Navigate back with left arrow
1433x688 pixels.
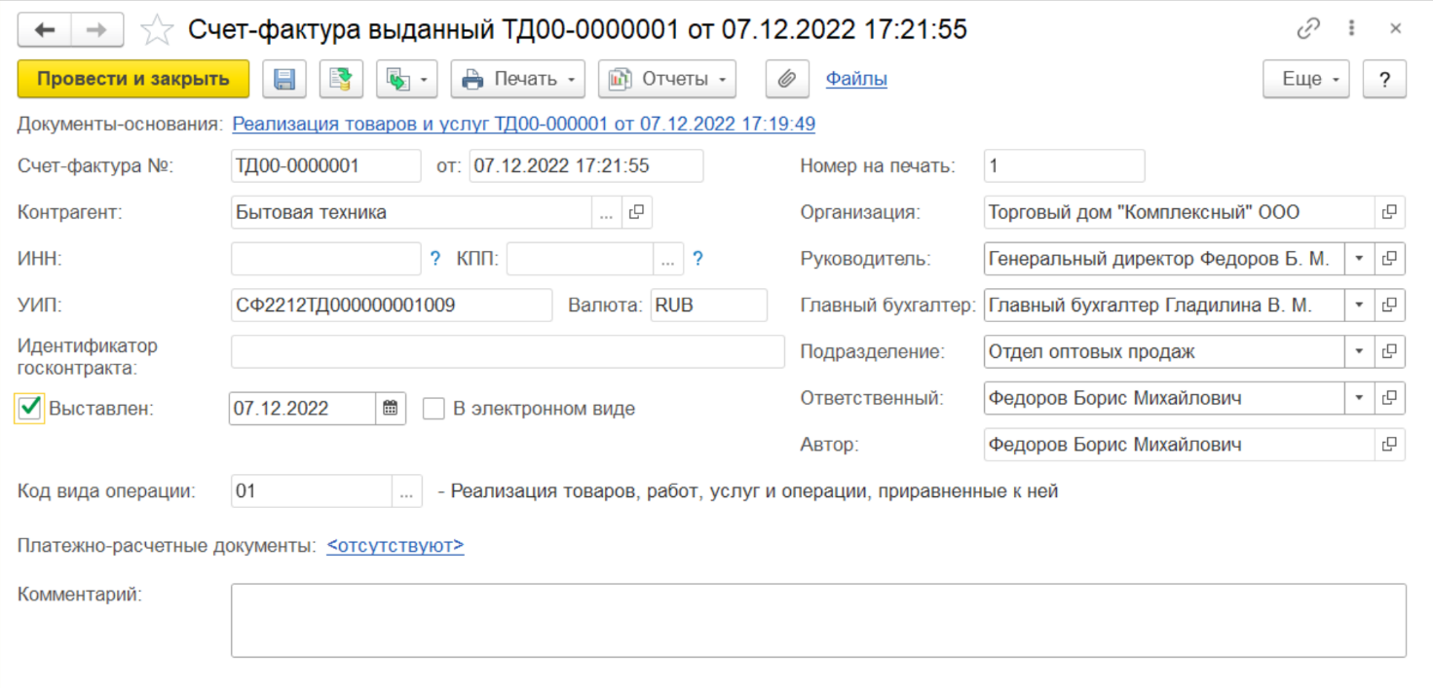[45, 30]
